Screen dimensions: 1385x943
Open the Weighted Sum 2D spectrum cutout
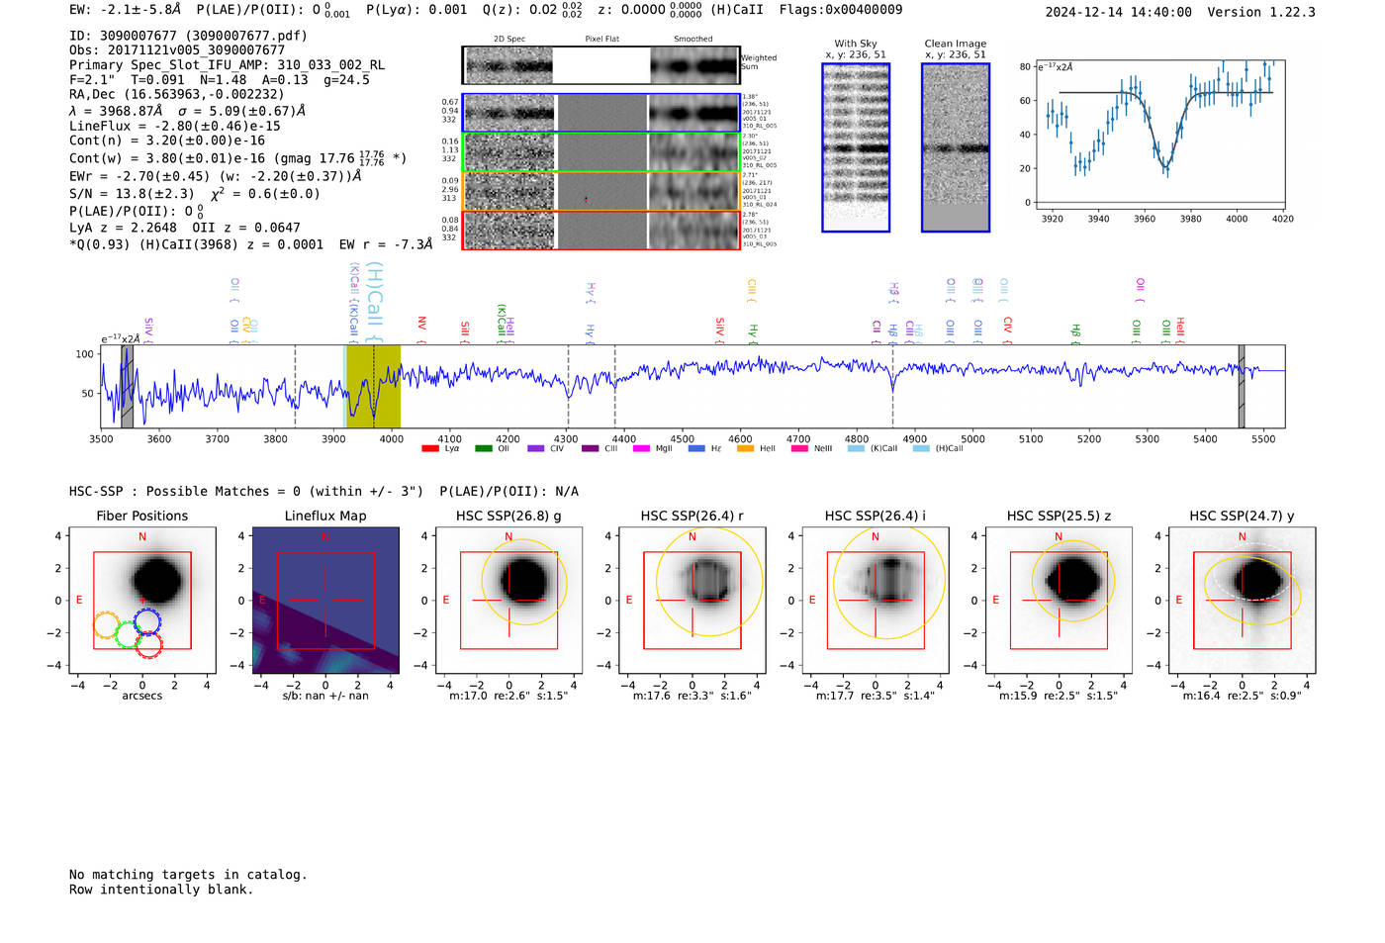(600, 65)
